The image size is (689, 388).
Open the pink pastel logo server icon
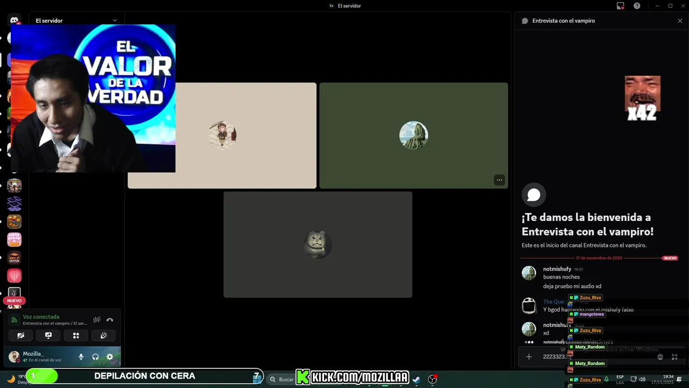(14, 239)
